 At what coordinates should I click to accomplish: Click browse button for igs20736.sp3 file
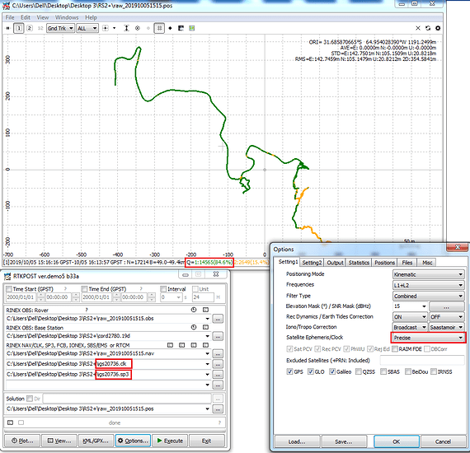tap(218, 375)
